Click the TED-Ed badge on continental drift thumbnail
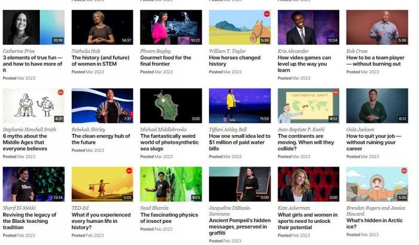This screenshot has height=245, width=419. (335, 93)
